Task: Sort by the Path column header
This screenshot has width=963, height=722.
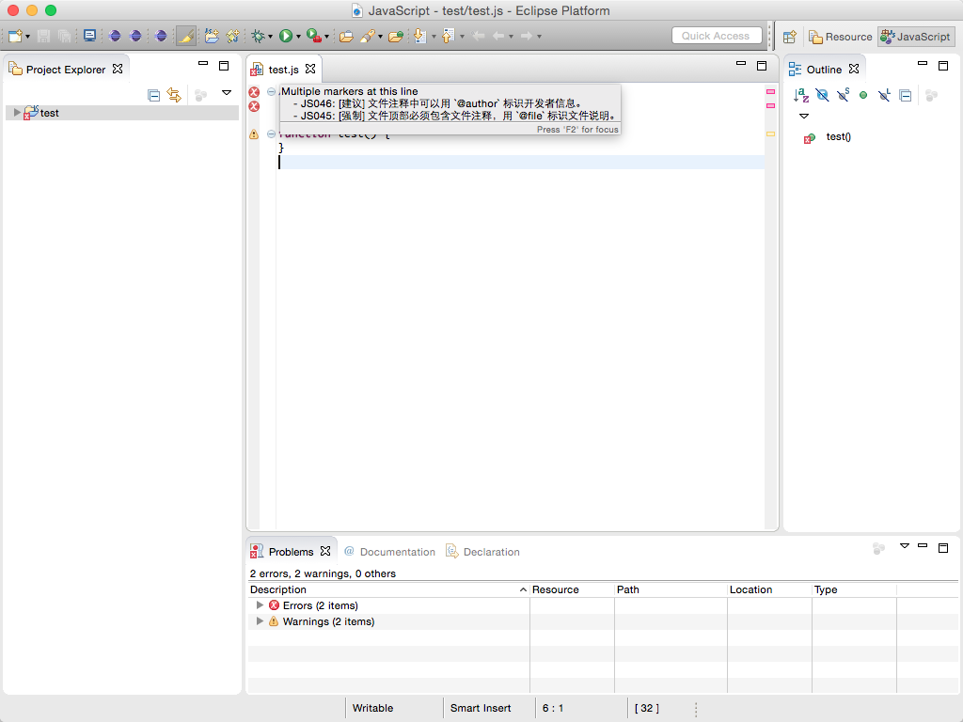Action: [671, 589]
